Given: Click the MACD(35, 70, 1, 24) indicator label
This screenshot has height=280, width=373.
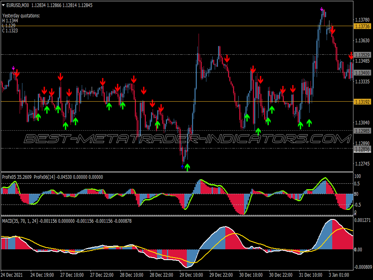Looking at the screenshot, I should 20,221.
